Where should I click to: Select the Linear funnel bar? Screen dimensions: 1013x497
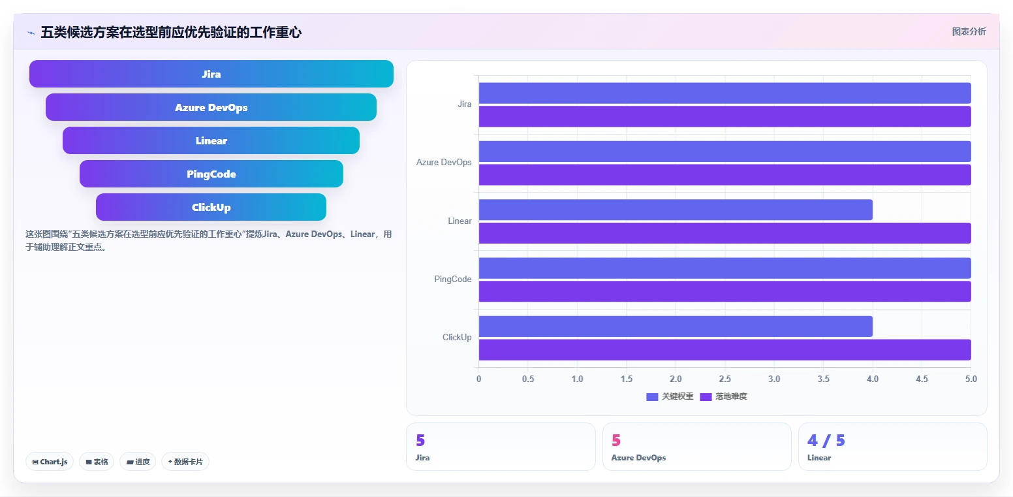coord(211,140)
